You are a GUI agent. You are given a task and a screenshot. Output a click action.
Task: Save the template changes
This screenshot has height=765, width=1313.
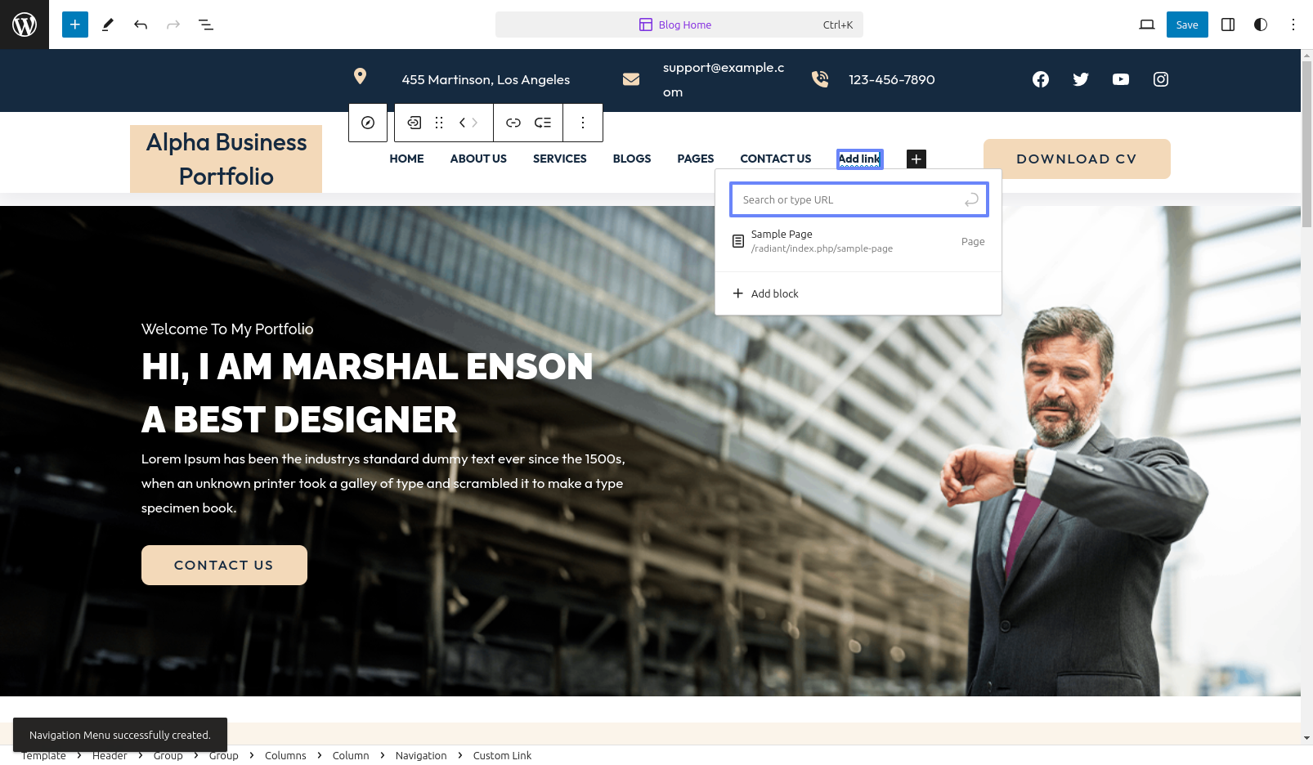(1187, 25)
